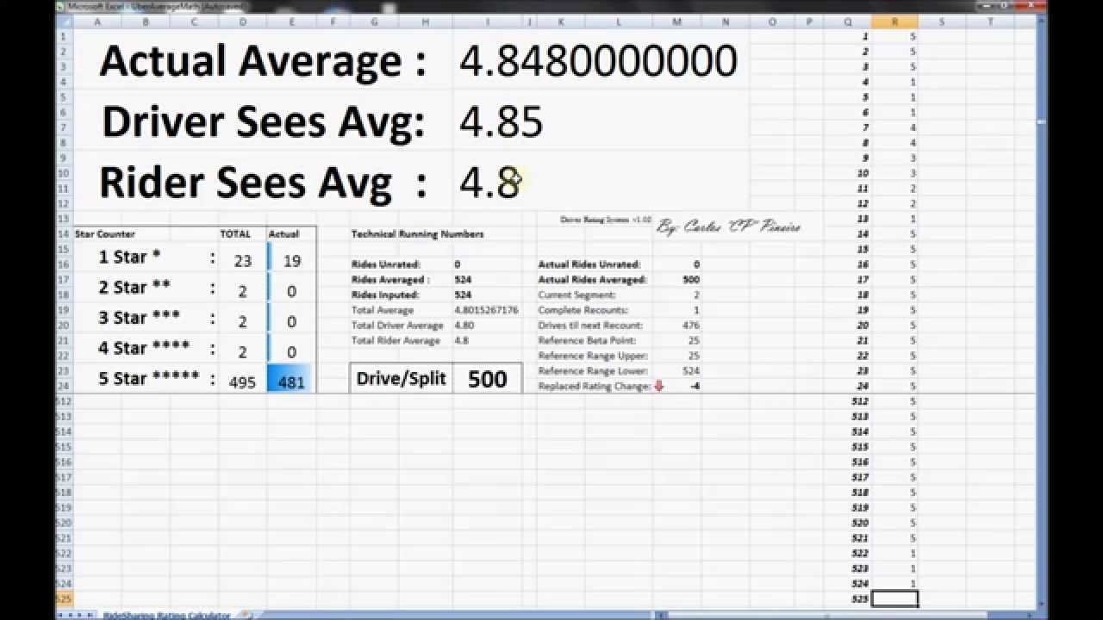The image size is (1103, 620).
Task: Select column I header
Action: (x=488, y=22)
